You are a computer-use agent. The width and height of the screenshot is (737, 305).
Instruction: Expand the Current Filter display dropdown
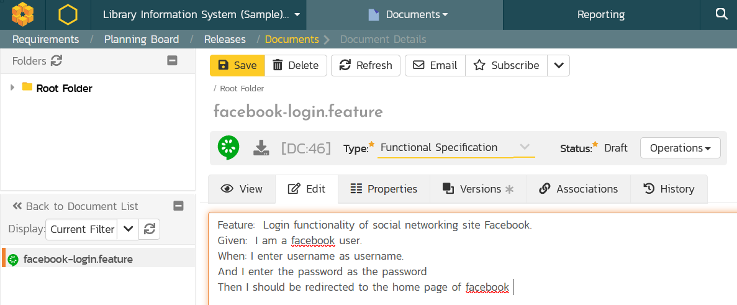128,229
